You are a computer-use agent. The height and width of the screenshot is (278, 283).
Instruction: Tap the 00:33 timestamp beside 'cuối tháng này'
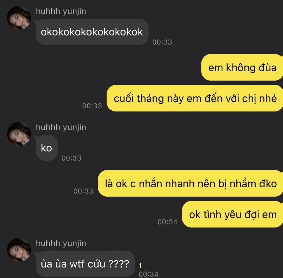[92, 106]
